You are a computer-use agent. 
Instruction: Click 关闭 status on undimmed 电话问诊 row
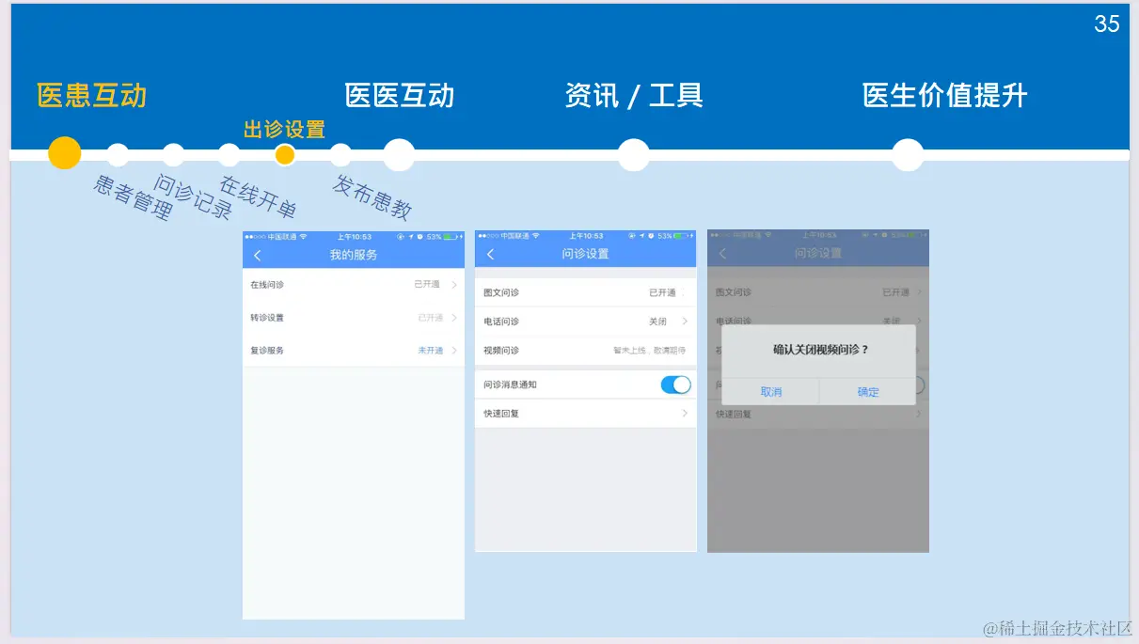[658, 322]
